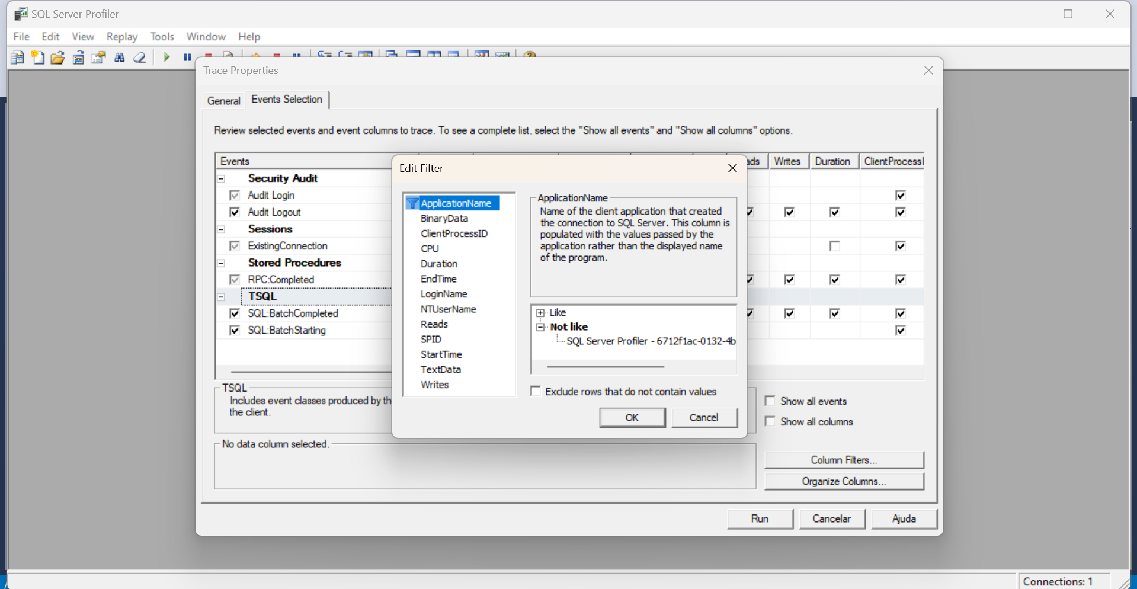Toggle the SQL:BatchStarting event checkbox

pyautogui.click(x=235, y=331)
